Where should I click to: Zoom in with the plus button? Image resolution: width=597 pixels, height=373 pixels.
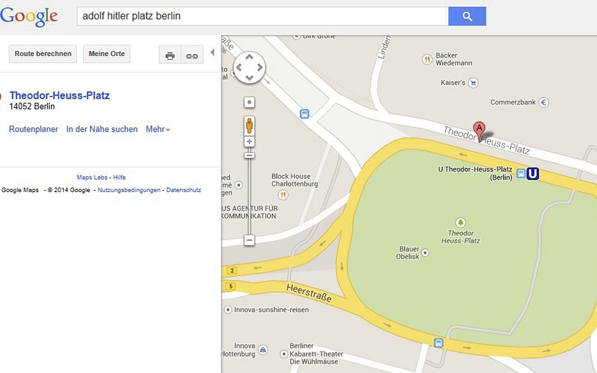[249, 142]
